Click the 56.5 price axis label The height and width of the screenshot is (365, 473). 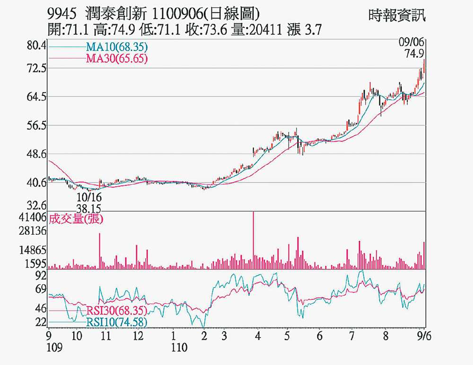point(37,126)
